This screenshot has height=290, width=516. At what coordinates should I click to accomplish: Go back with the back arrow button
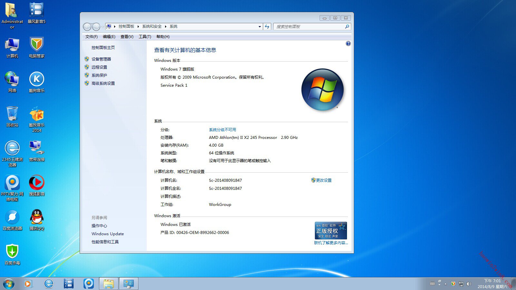[x=87, y=27]
